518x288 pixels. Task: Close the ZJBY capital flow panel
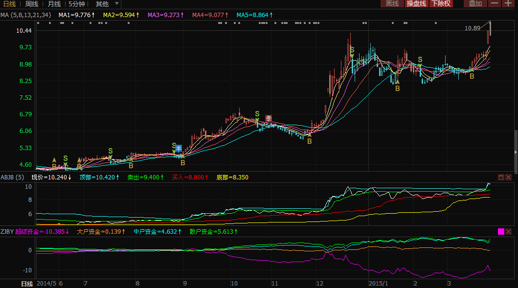tap(509, 231)
